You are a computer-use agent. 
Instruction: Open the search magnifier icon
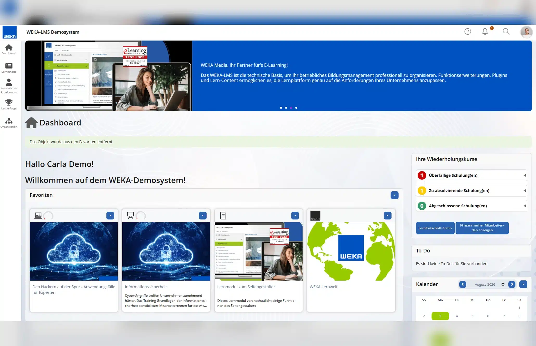pyautogui.click(x=506, y=31)
